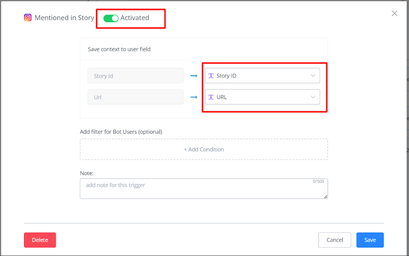
Task: Click the Note box resize handle
Action: tap(326, 197)
